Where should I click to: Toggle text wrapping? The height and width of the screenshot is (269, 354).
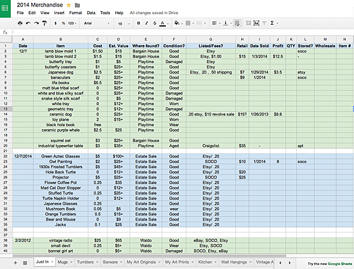pos(237,23)
